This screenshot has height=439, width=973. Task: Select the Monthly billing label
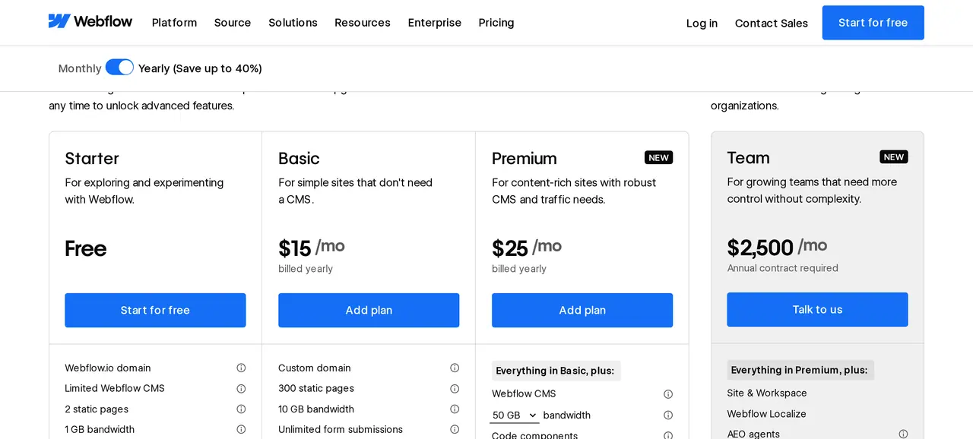point(80,68)
